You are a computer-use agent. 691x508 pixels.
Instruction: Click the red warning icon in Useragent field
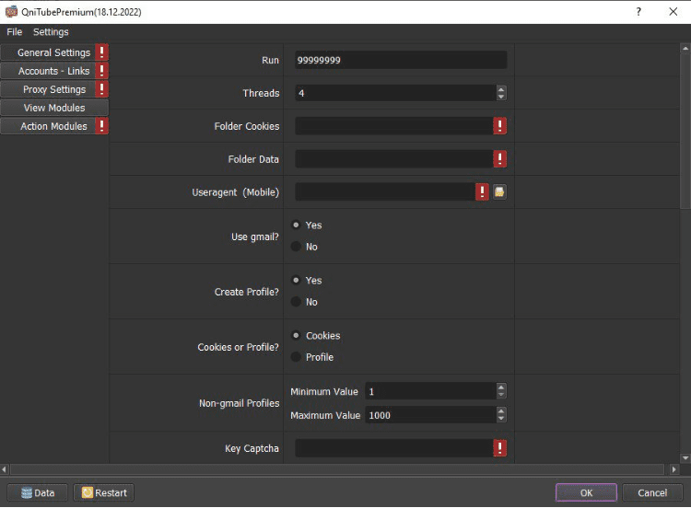click(x=482, y=192)
